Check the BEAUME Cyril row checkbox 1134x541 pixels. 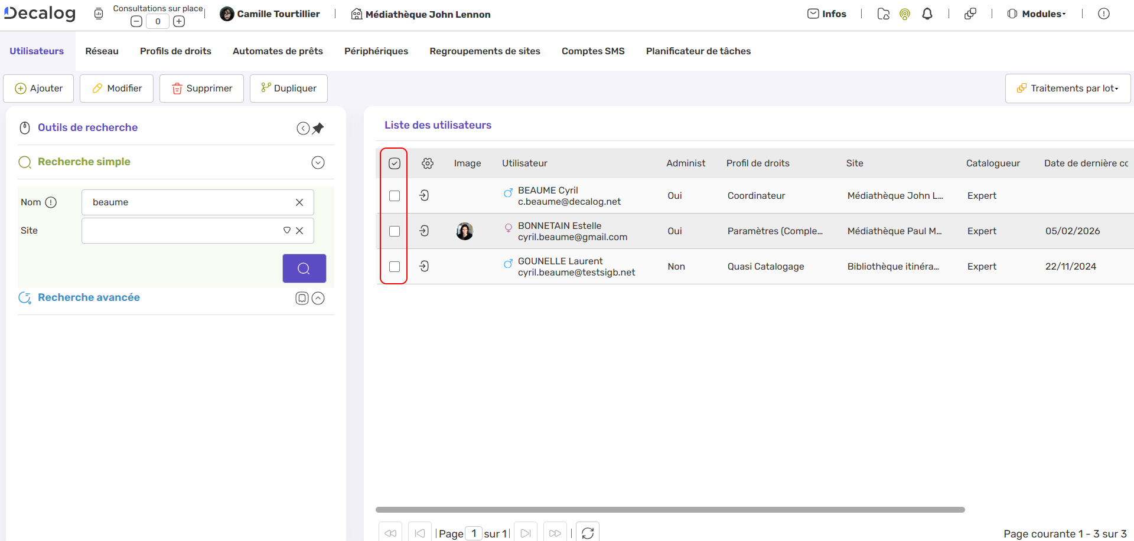395,196
